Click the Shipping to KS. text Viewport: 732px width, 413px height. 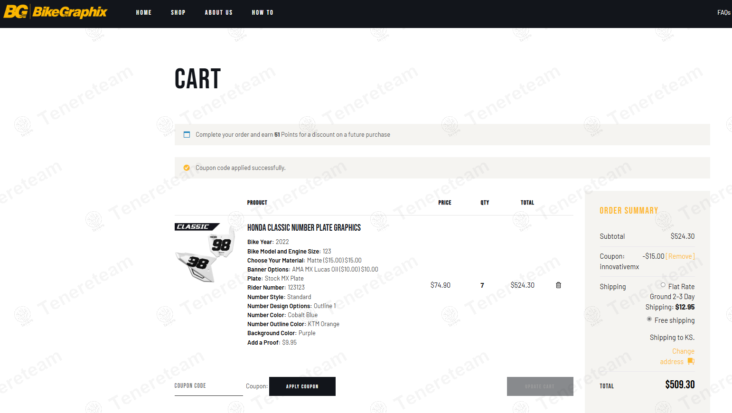click(x=672, y=338)
